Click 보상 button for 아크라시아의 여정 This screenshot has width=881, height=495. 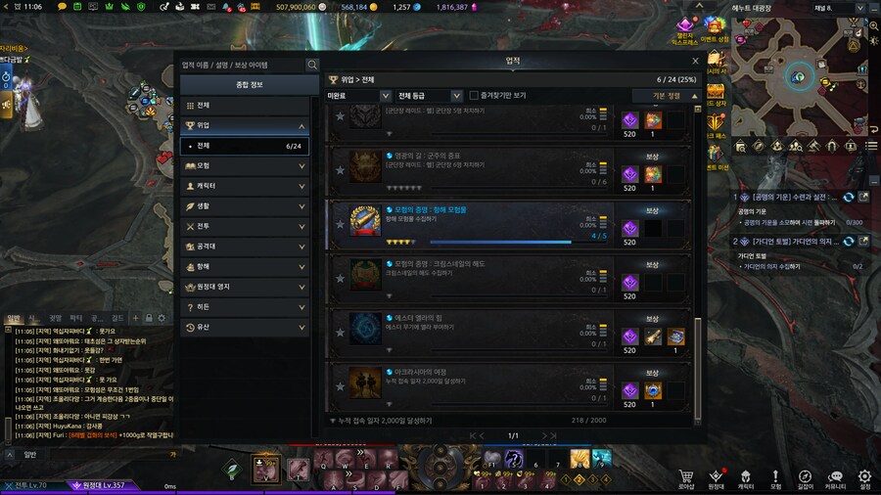coord(652,373)
